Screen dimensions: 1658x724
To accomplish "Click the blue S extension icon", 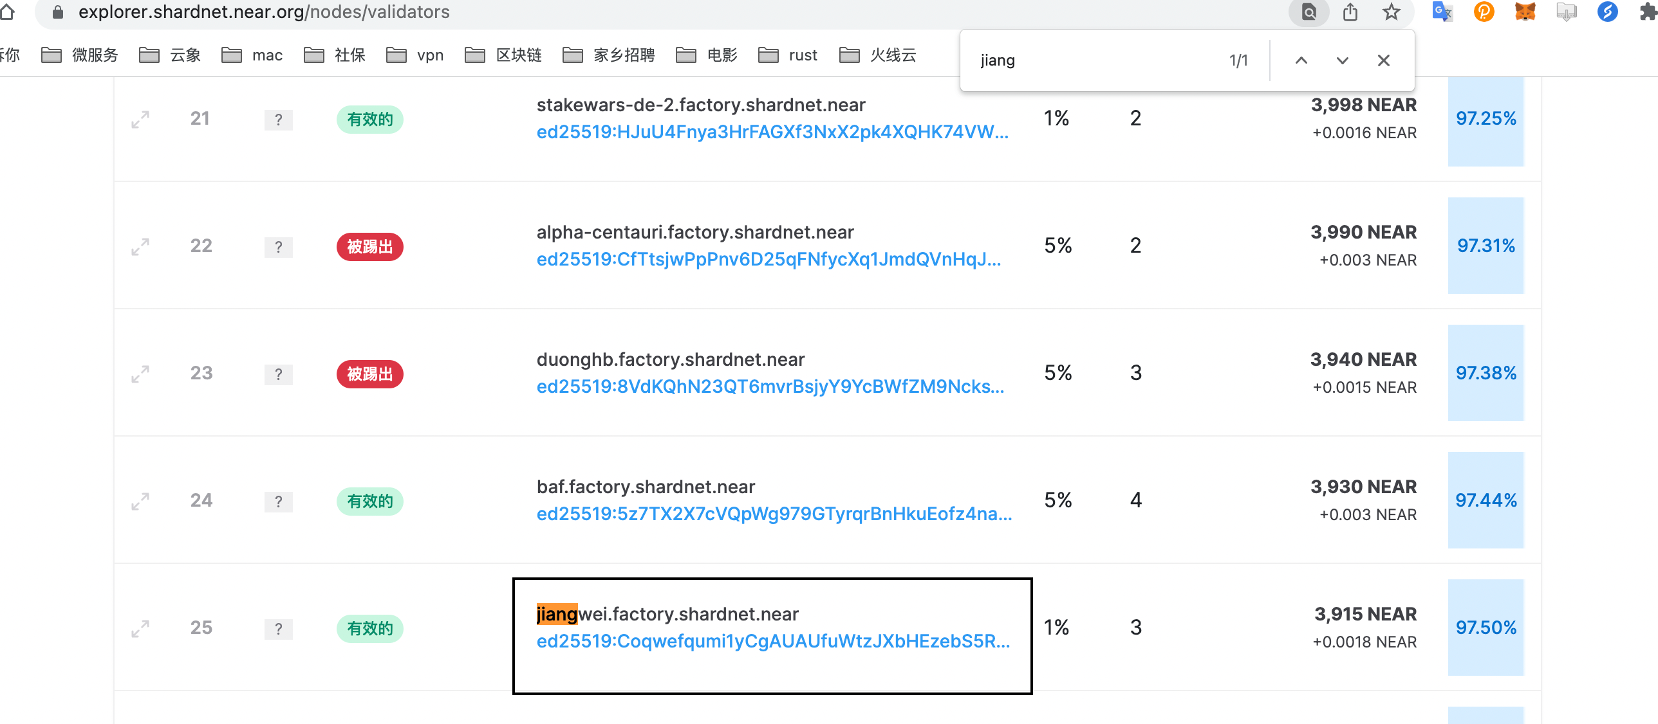I will click(x=1607, y=12).
